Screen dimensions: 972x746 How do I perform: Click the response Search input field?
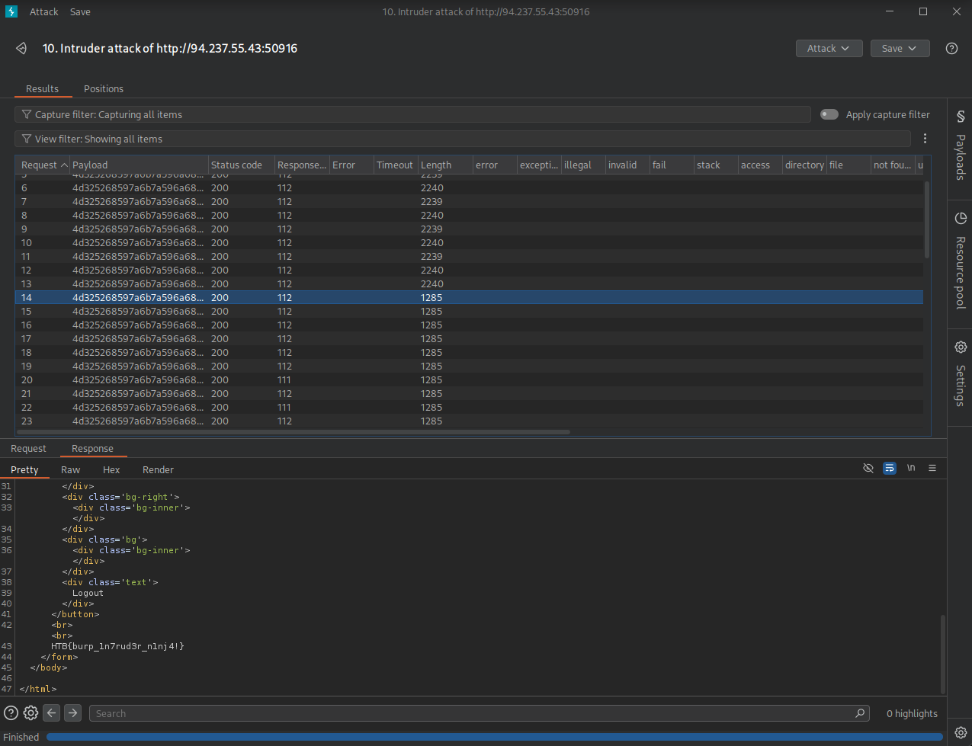(473, 713)
